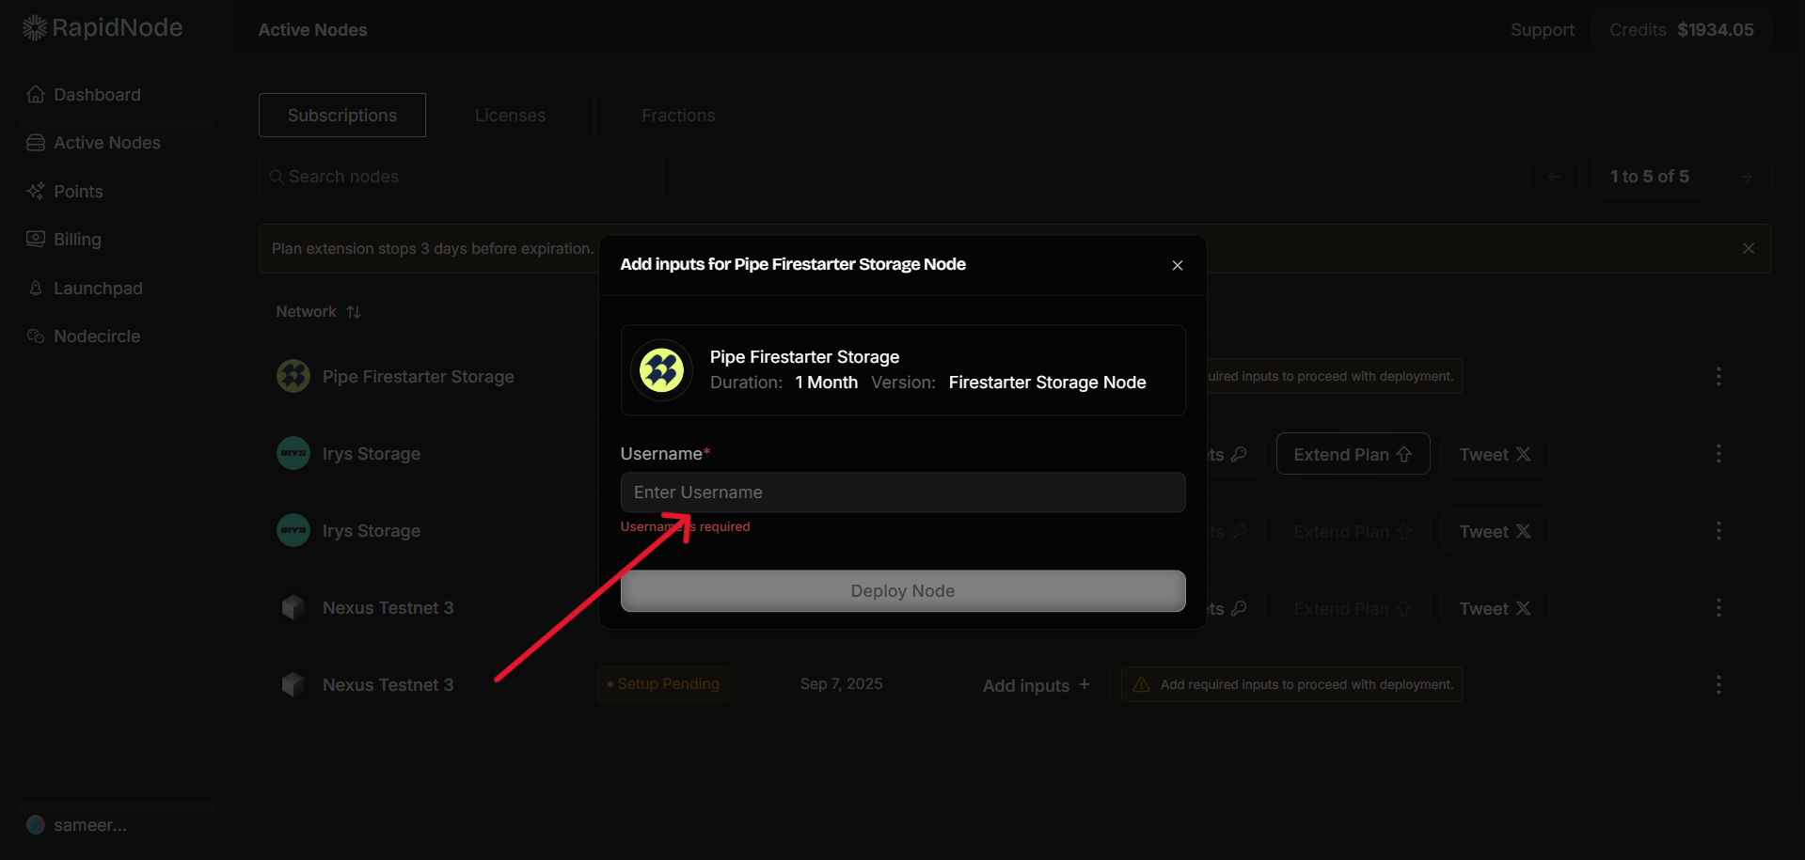Click the Pipe Firestarter logo in dialog
The height and width of the screenshot is (860, 1805).
click(x=661, y=370)
